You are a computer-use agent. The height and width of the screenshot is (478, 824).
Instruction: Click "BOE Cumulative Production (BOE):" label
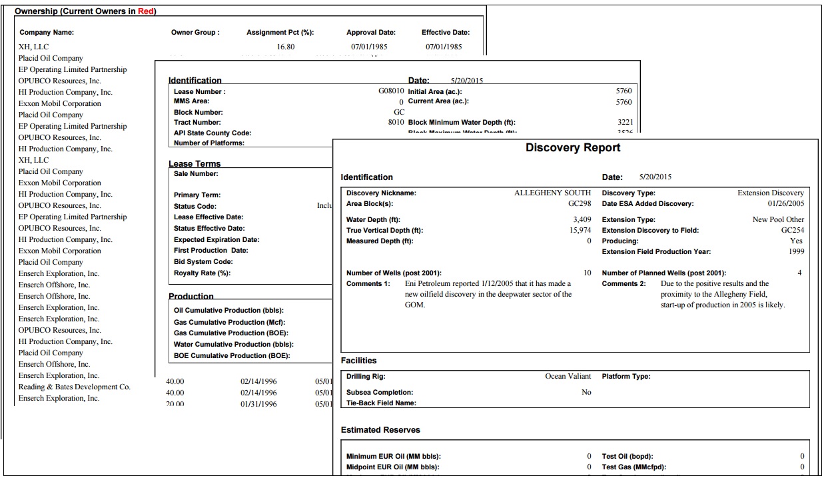[x=232, y=356]
